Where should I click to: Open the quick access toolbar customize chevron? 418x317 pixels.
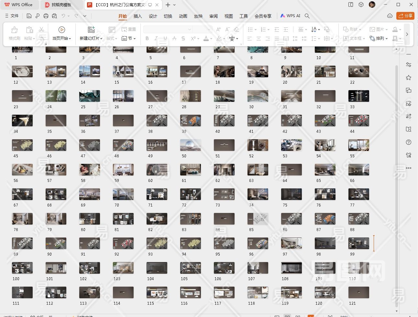(x=85, y=16)
